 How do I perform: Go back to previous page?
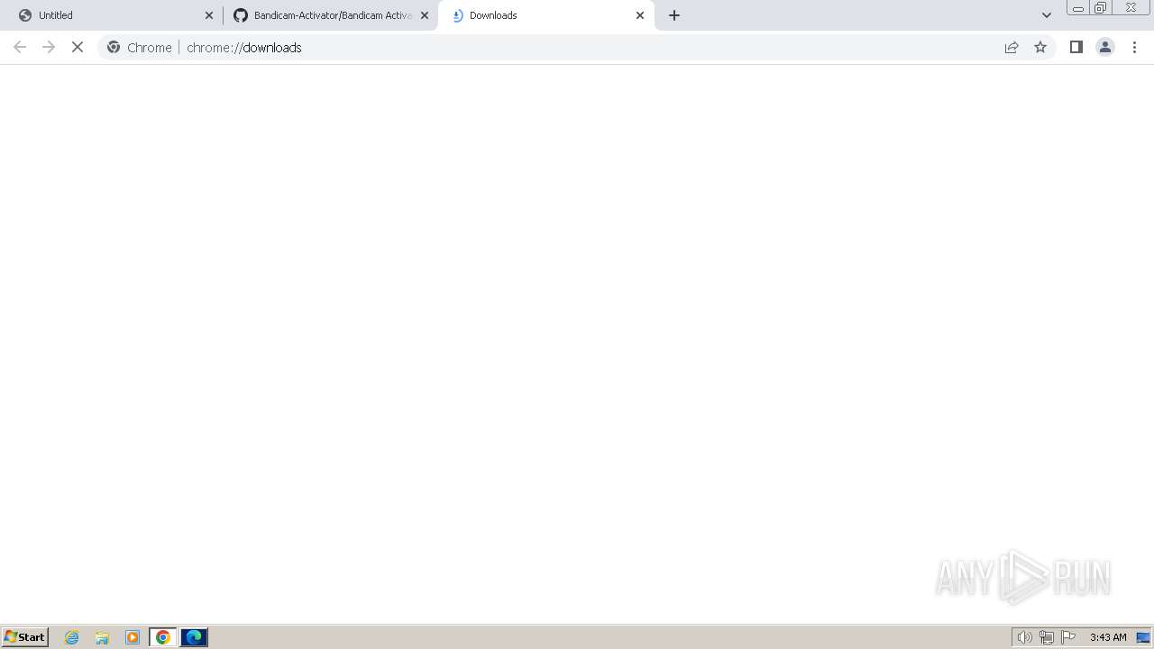pos(20,47)
